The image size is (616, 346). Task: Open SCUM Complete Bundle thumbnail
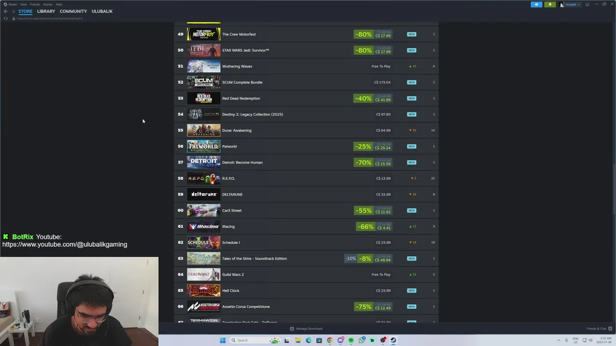pos(204,82)
